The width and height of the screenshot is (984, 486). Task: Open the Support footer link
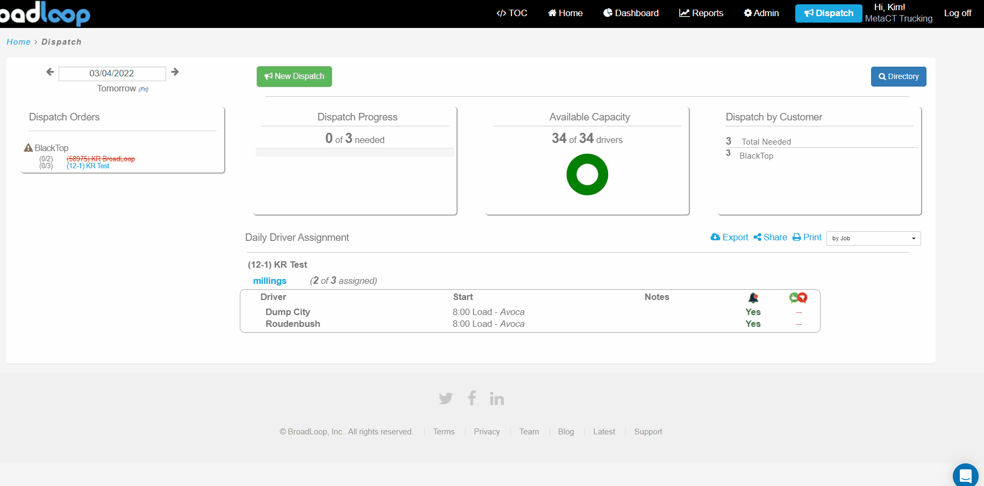click(648, 432)
